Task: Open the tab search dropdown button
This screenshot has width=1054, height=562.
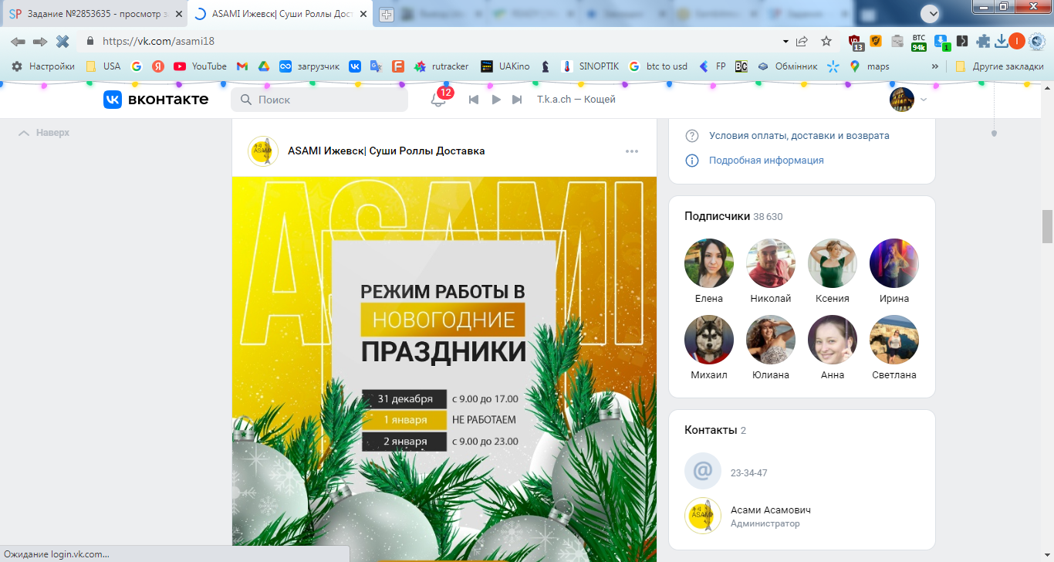Action: (931, 12)
